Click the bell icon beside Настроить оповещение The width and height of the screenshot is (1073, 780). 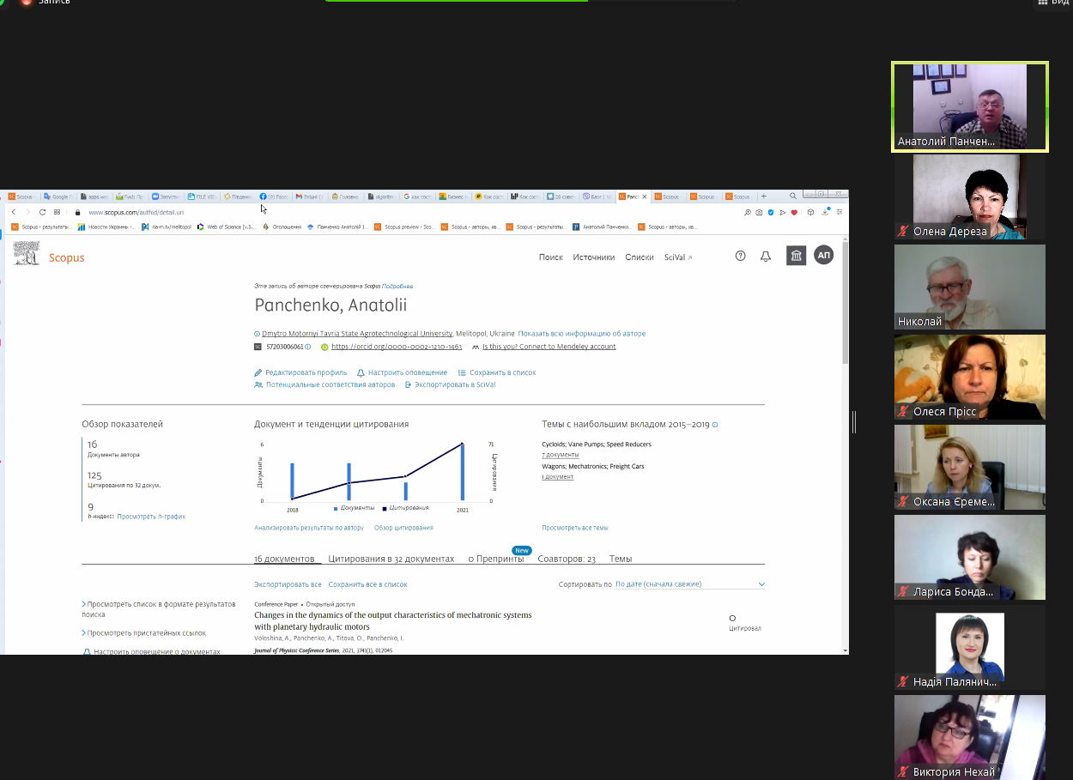click(x=361, y=372)
